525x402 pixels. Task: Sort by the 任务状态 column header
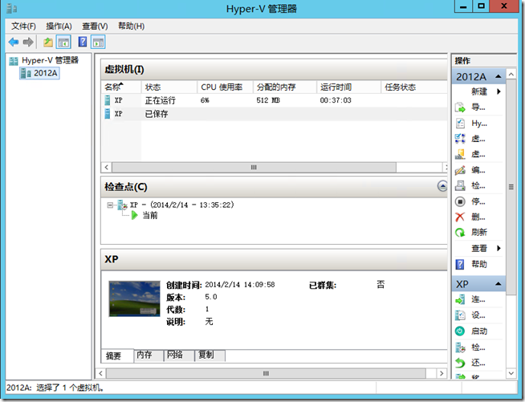click(x=414, y=87)
